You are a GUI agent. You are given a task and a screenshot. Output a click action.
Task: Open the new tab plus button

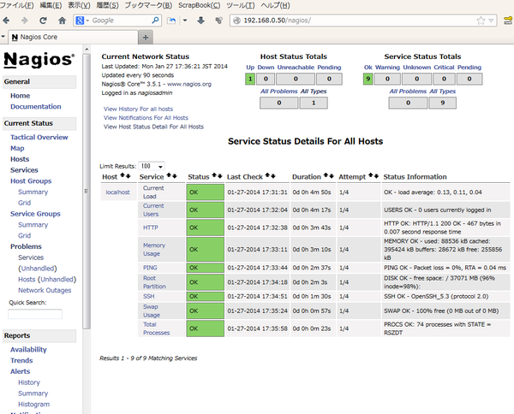pos(146,38)
